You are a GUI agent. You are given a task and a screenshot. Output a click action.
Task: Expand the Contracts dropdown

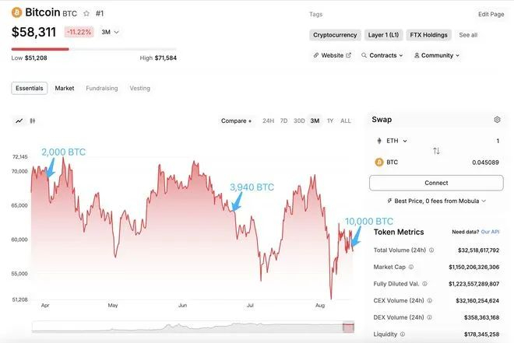click(x=382, y=56)
